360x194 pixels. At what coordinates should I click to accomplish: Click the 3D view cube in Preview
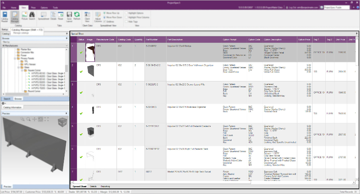(62, 123)
